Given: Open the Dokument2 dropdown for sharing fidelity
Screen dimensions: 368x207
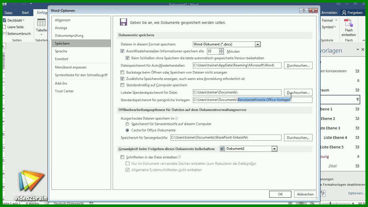Looking at the screenshot, I should (274, 149).
